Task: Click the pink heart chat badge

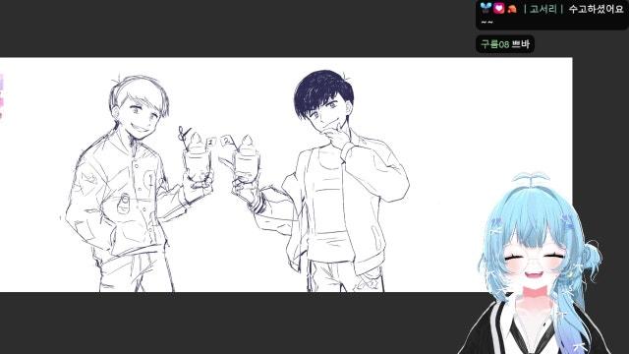Action: pyautogui.click(x=498, y=8)
